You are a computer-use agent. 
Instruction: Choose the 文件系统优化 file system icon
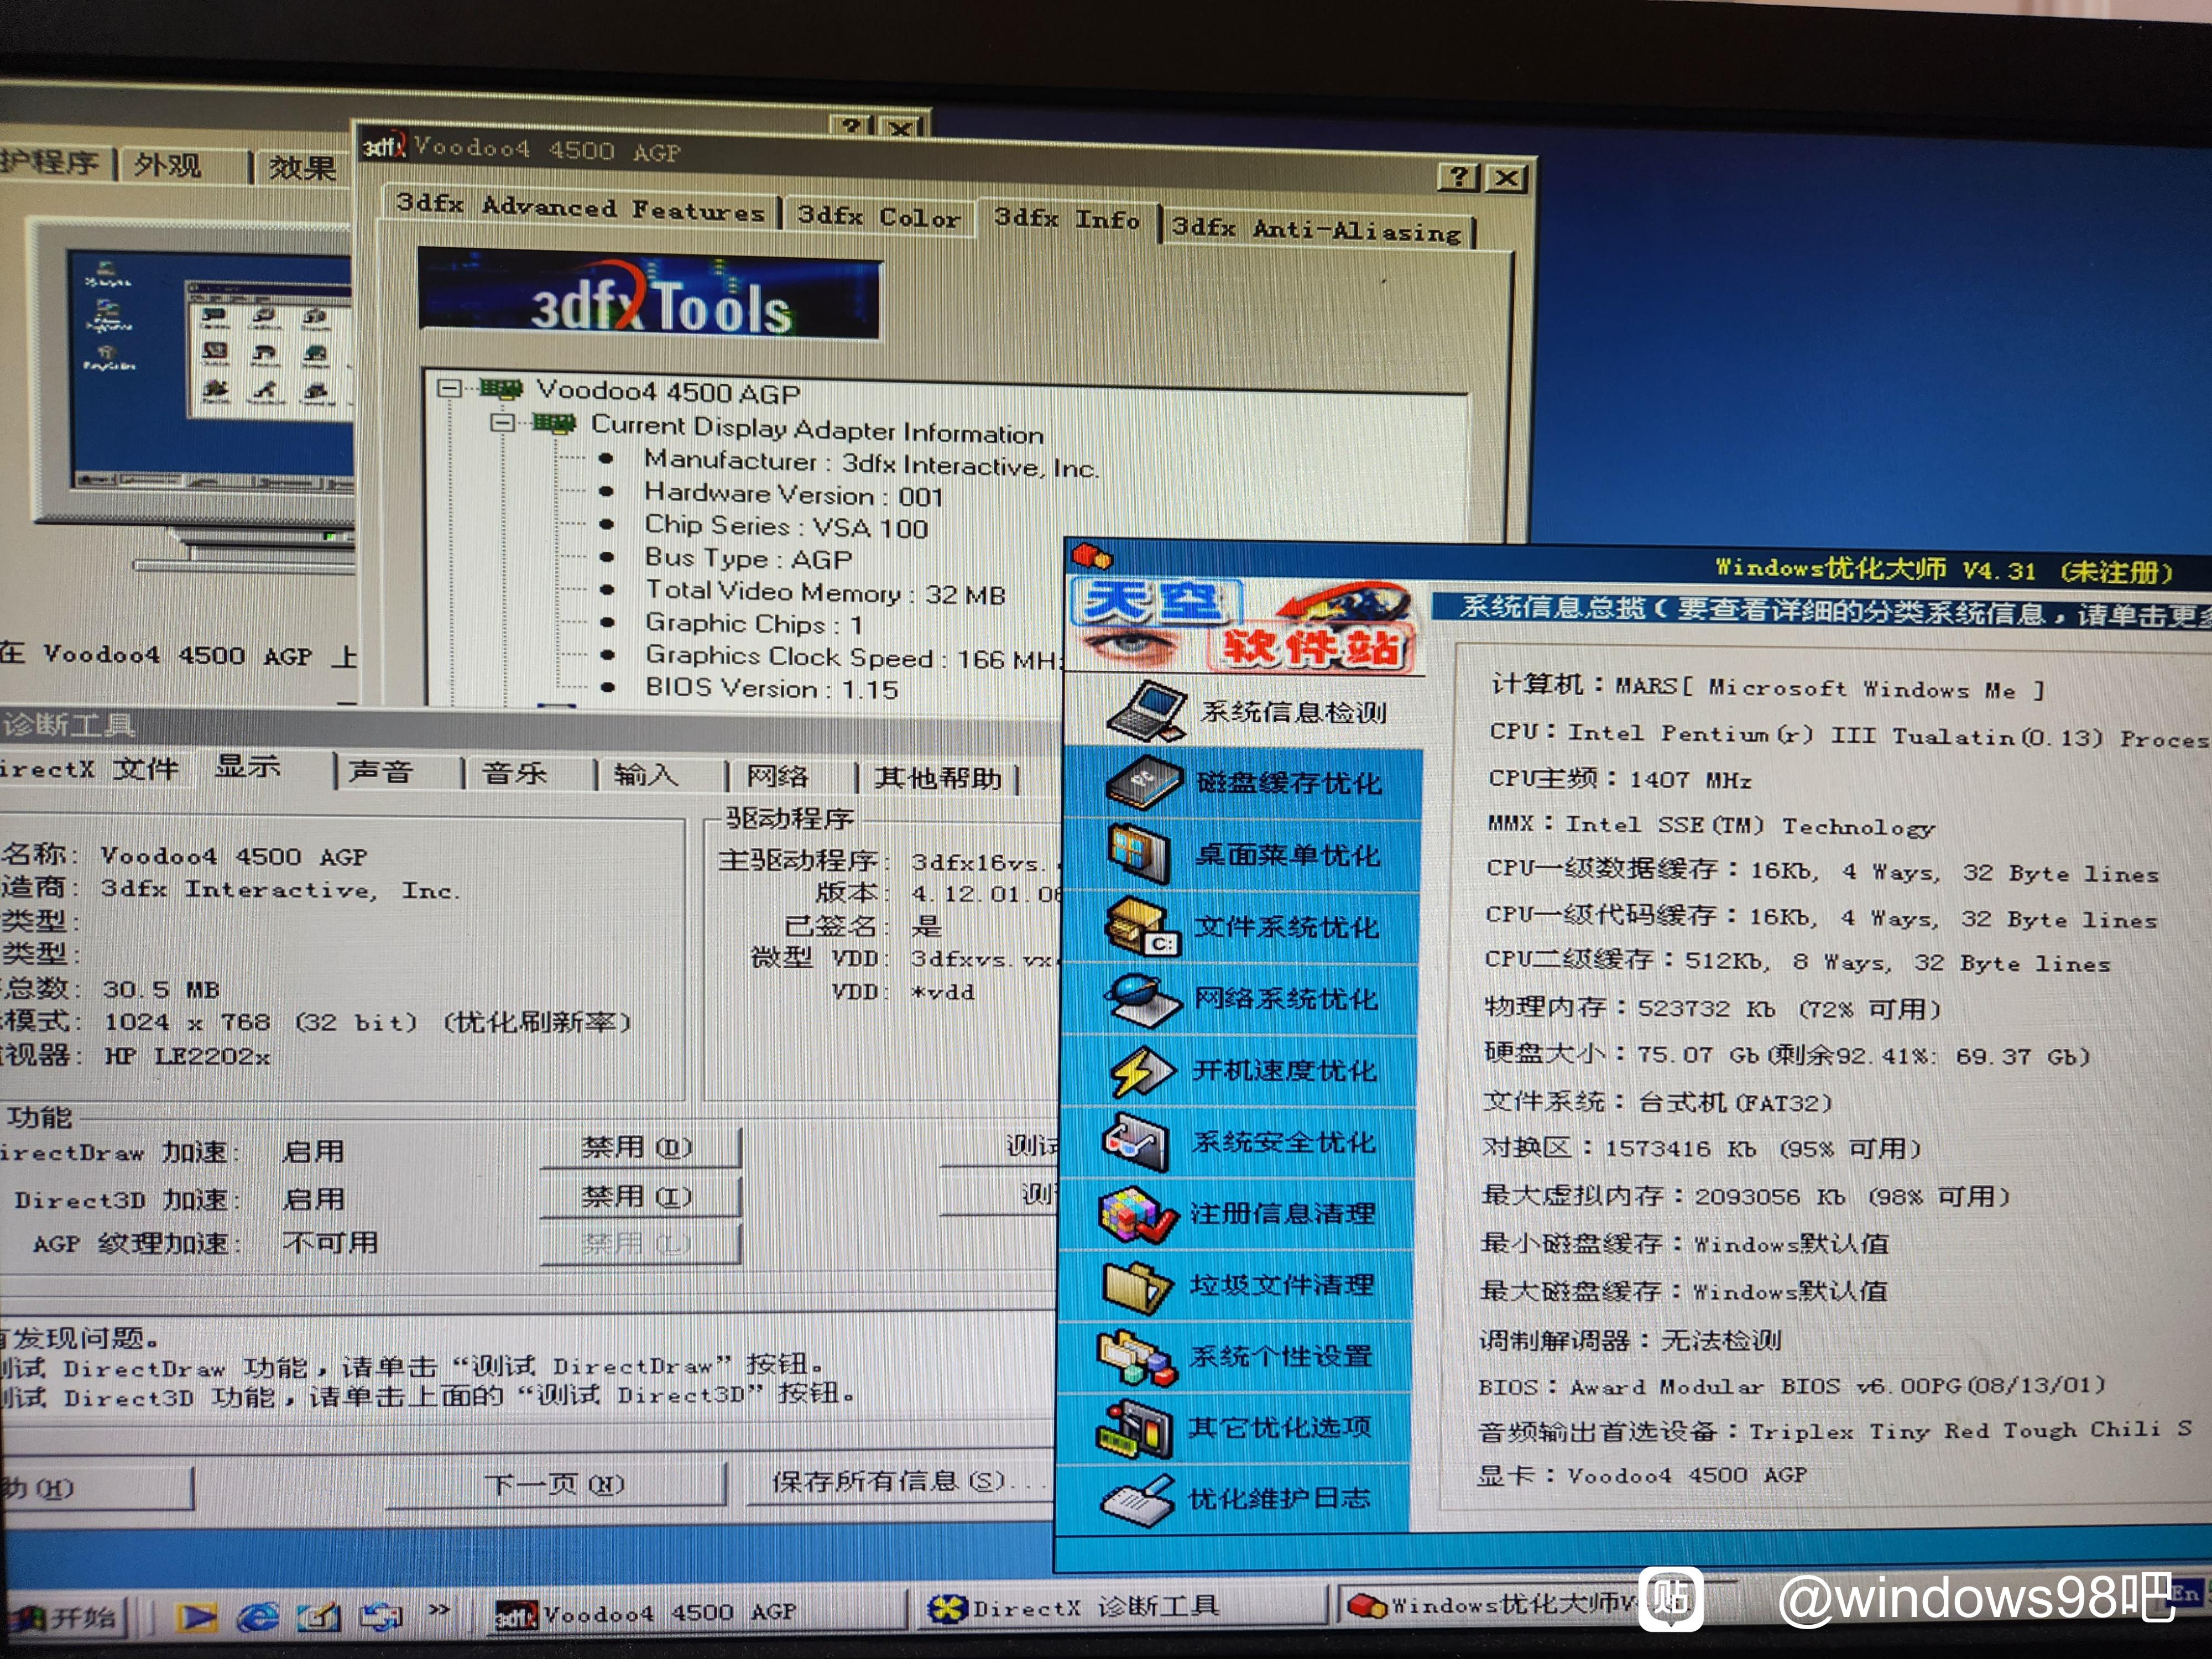1142,926
